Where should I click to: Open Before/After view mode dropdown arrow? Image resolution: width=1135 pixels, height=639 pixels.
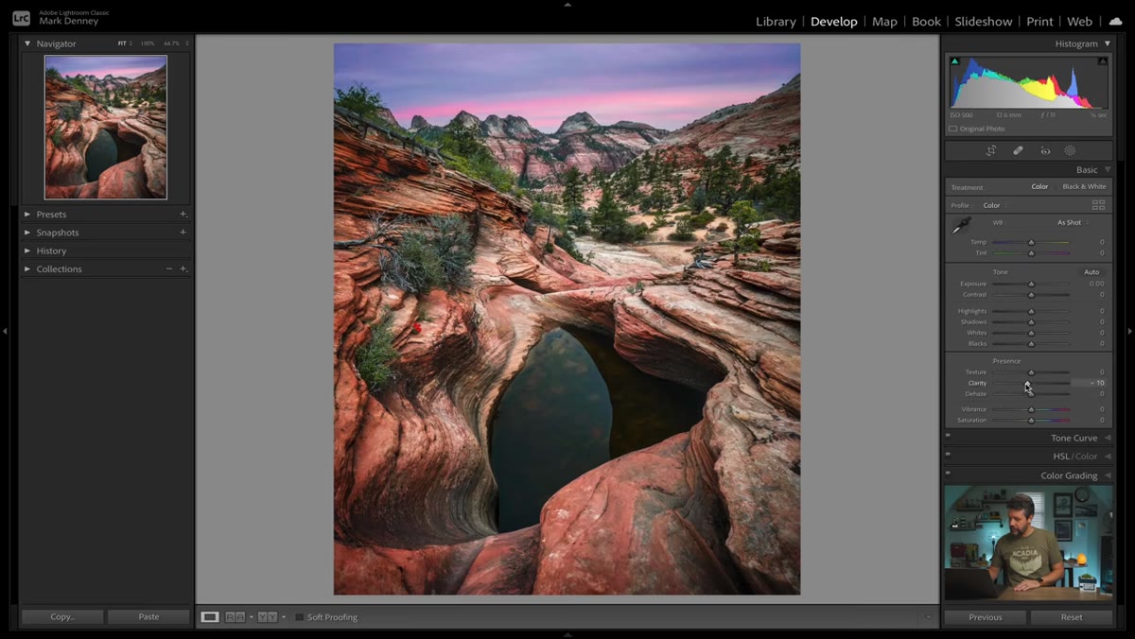pyautogui.click(x=284, y=617)
